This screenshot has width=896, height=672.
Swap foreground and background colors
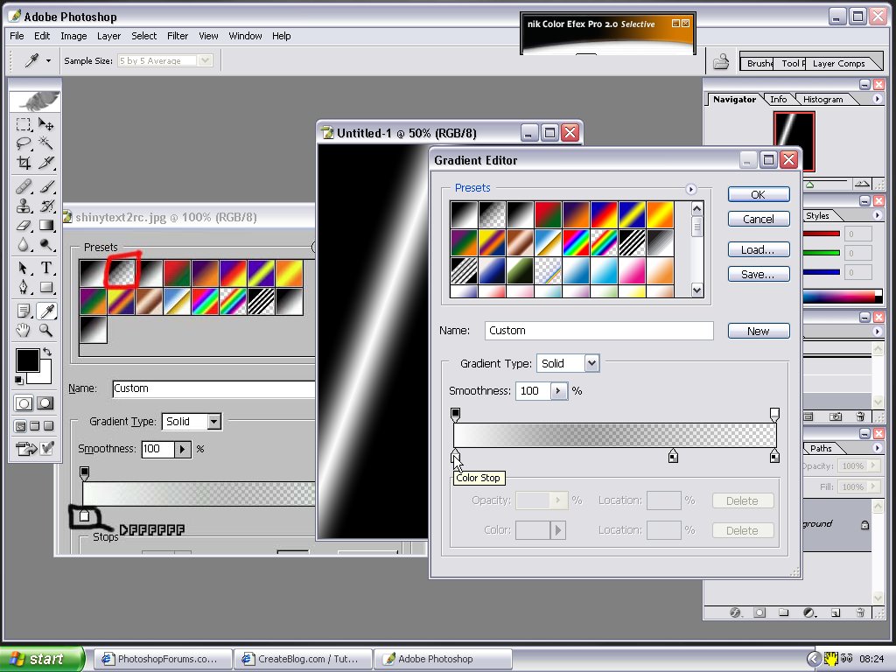[46, 351]
